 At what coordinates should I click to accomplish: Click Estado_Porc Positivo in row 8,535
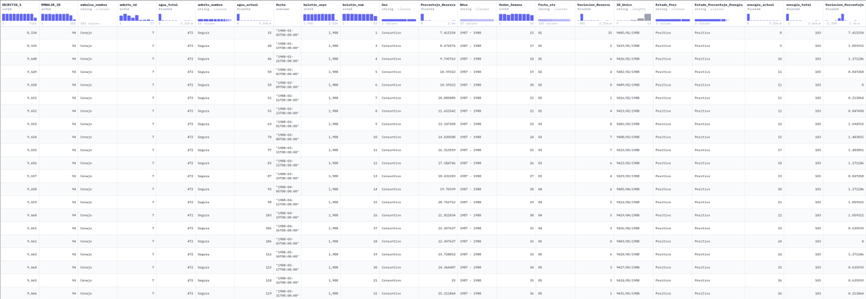[x=663, y=45]
